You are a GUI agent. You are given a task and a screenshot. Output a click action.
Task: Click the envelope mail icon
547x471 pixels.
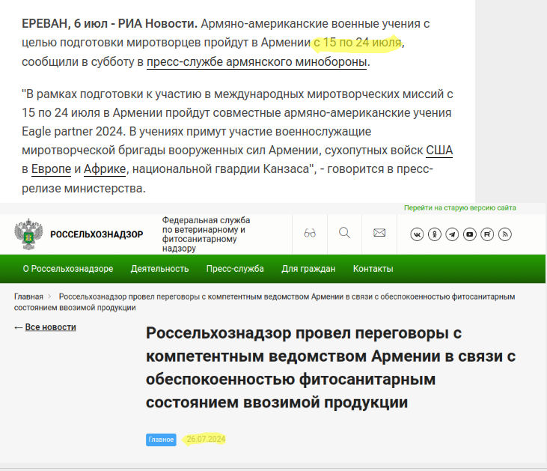pos(379,233)
